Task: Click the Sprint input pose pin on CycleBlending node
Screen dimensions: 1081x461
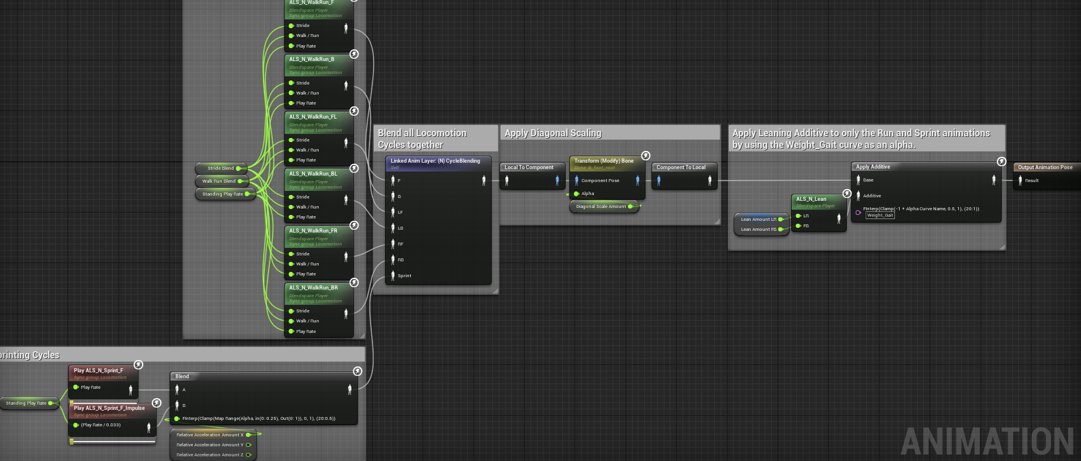Action: (x=393, y=275)
